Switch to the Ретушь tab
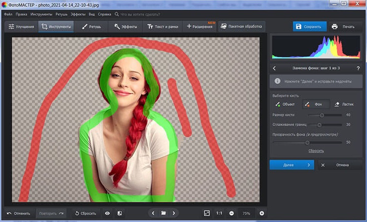This screenshot has width=367, height=222. pos(91,27)
